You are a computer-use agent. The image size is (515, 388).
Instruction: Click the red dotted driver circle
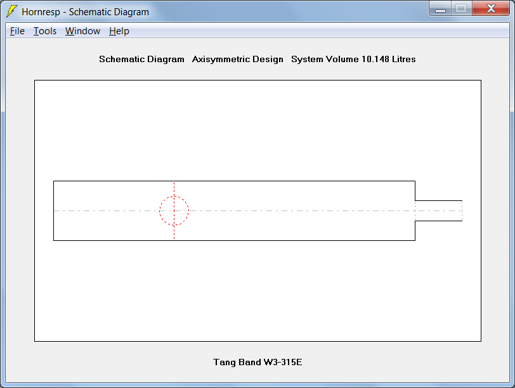174,210
